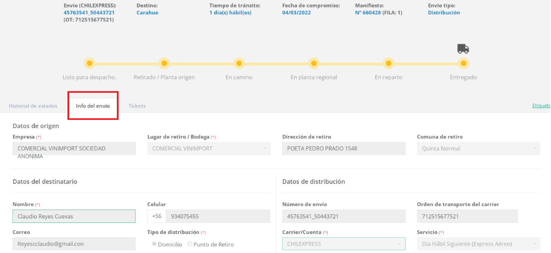Open the Tickets tab

pyautogui.click(x=137, y=106)
